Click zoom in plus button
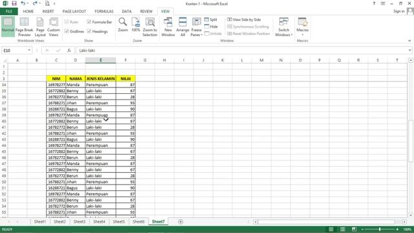The image size is (414, 233). (397, 229)
